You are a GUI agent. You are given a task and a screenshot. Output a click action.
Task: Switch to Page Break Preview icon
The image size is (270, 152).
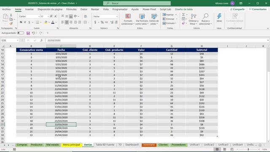click(x=232, y=149)
